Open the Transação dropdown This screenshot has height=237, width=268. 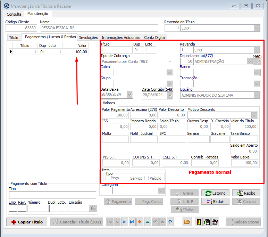[x=257, y=84]
